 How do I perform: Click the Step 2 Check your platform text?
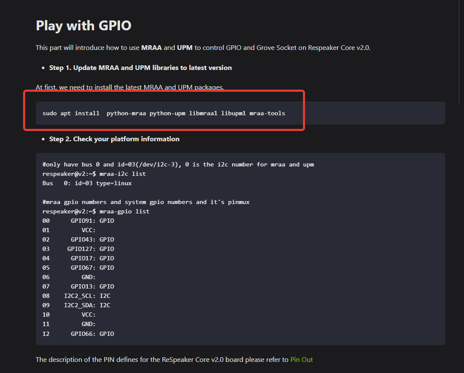[114, 139]
